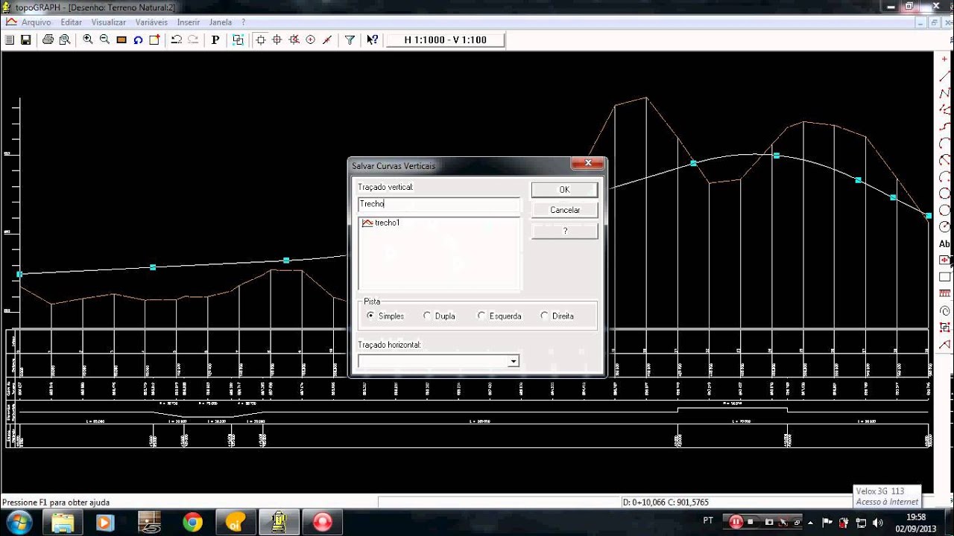Pause the screen recording in the taskbar
The width and height of the screenshot is (954, 536).
[736, 521]
